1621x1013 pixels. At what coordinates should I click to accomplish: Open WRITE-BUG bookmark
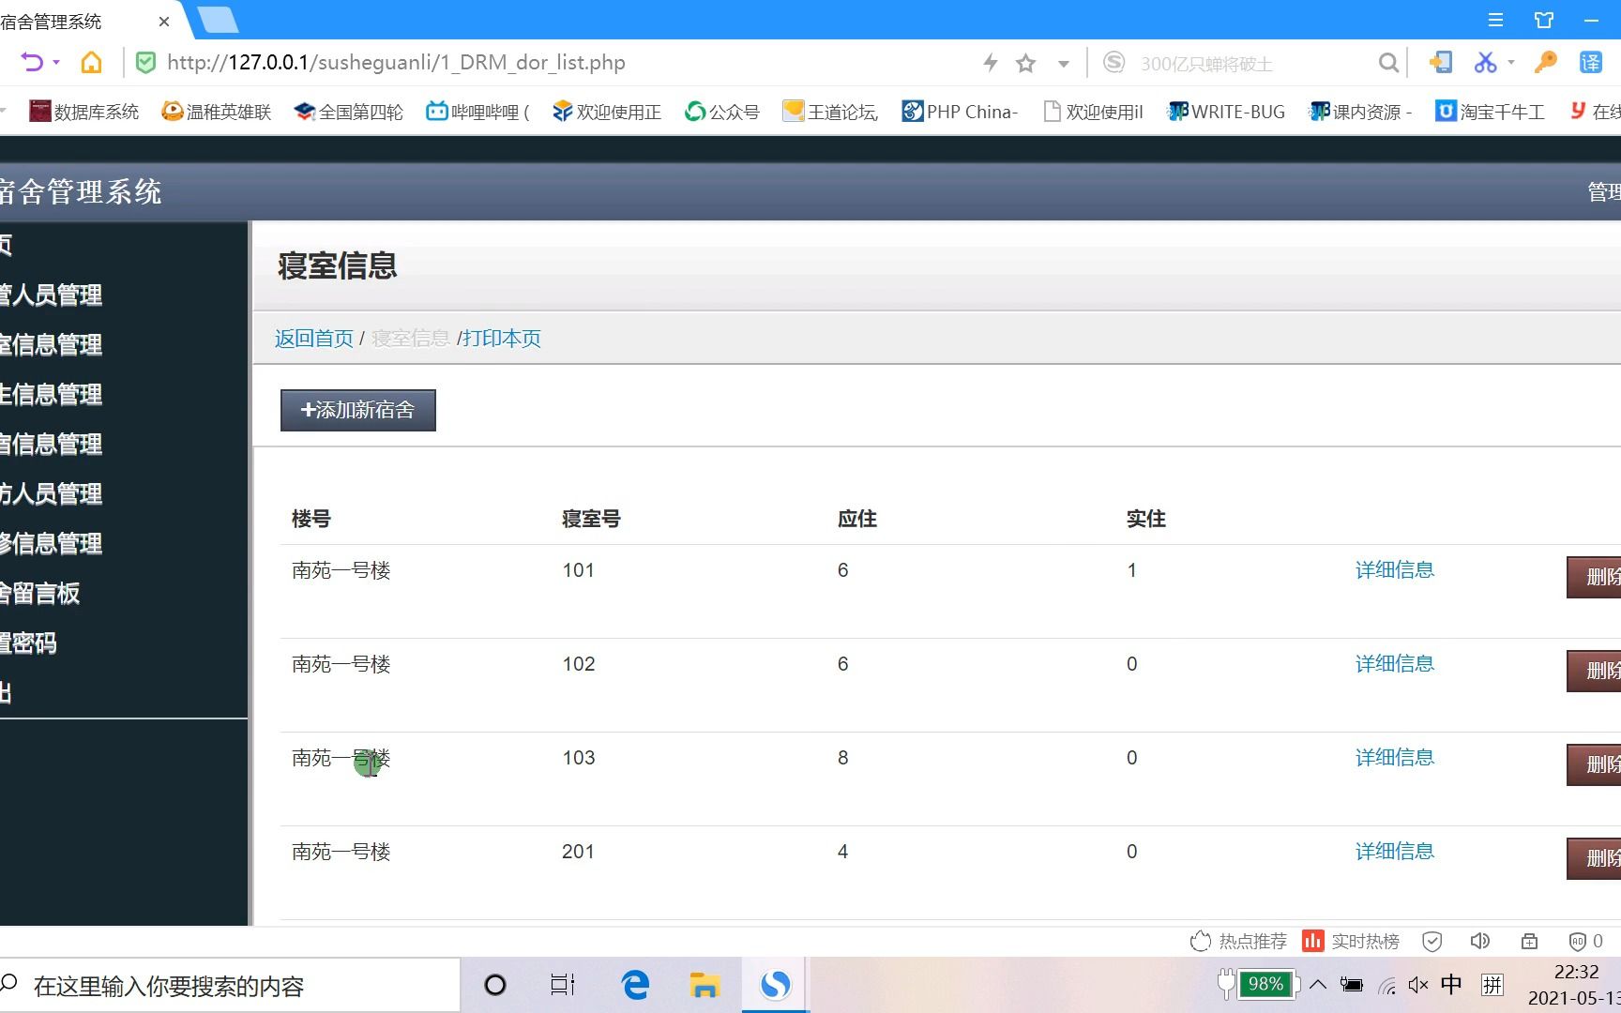pos(1226,112)
